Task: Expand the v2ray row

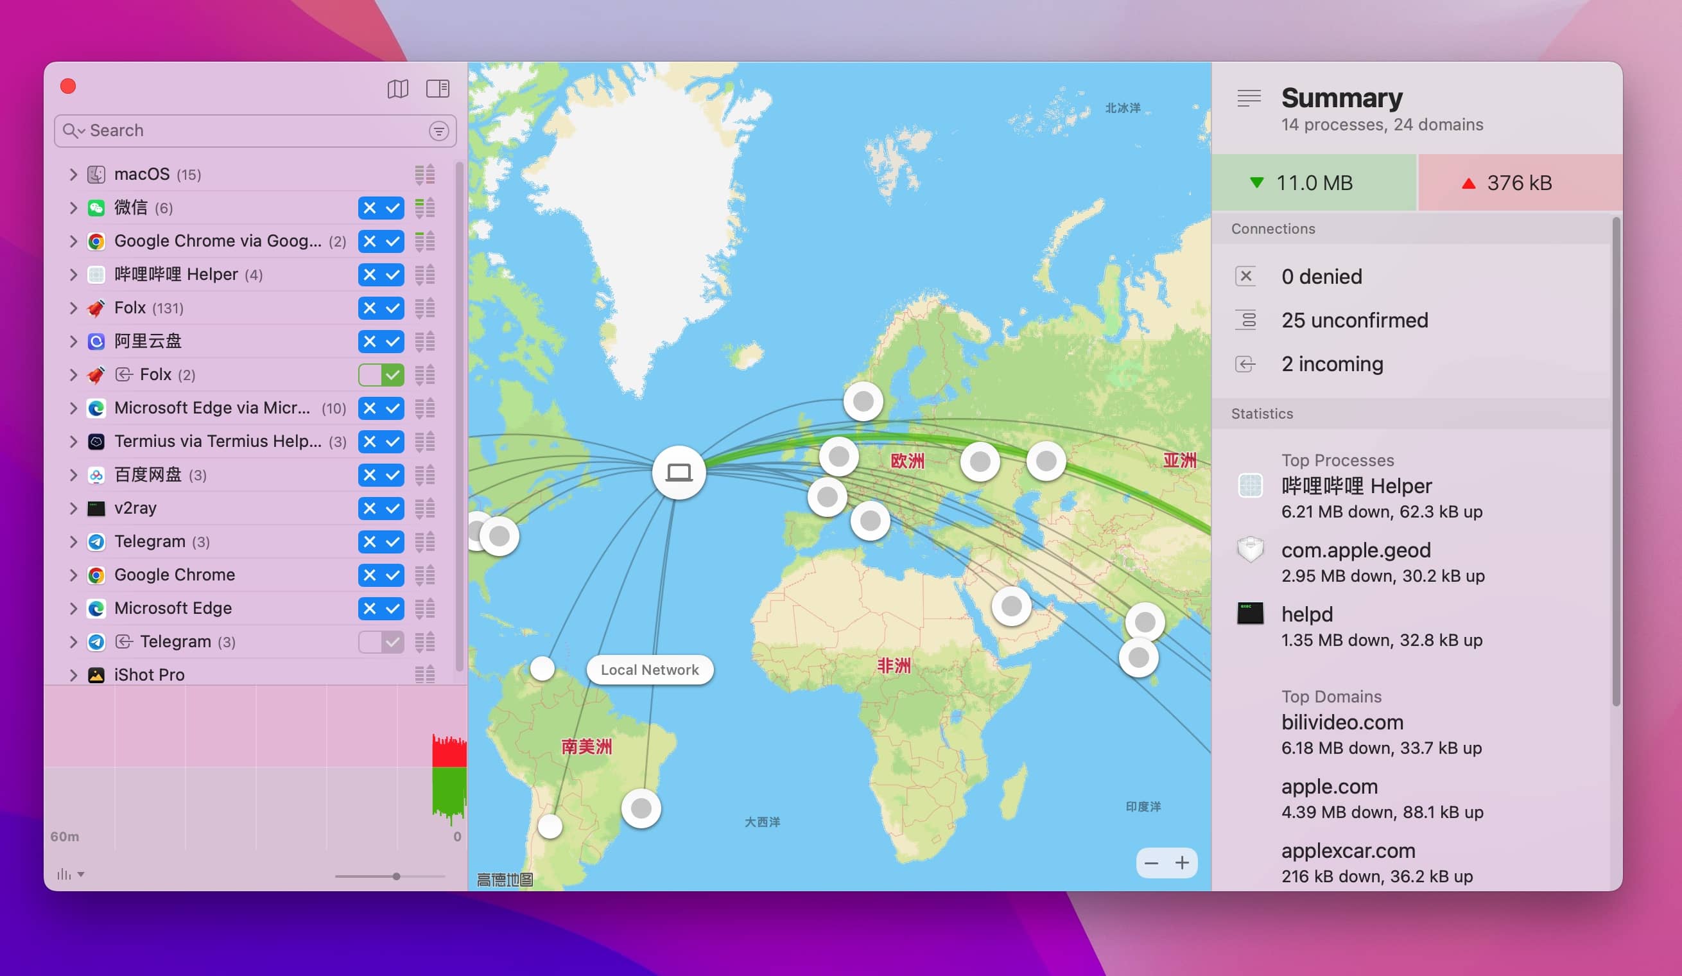Action: click(73, 509)
